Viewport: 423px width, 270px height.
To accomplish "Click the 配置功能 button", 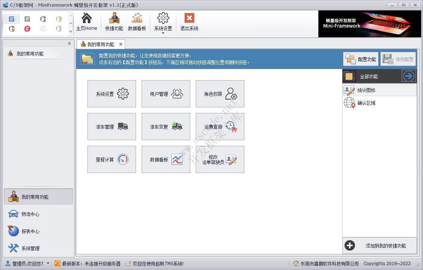I will tap(360, 59).
